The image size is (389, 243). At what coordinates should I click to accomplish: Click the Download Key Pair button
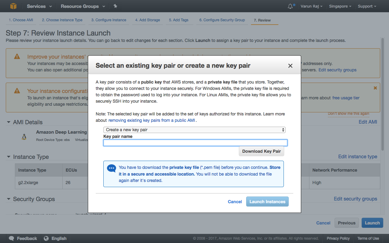(261, 151)
